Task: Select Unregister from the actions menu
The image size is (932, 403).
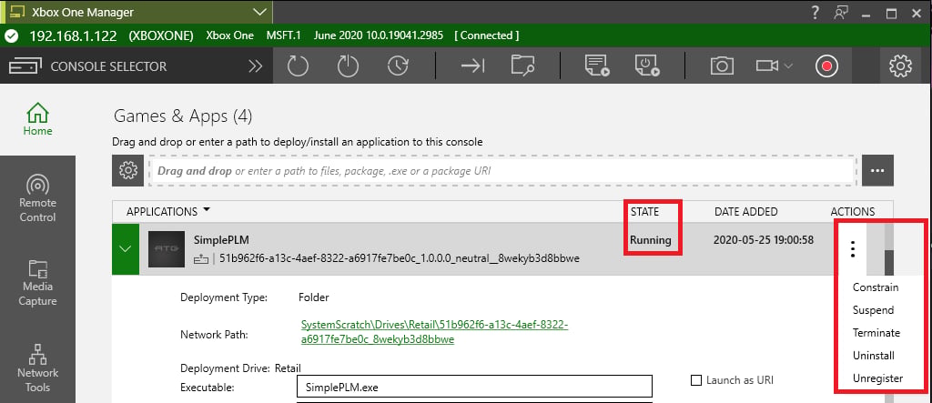Action: click(x=878, y=378)
